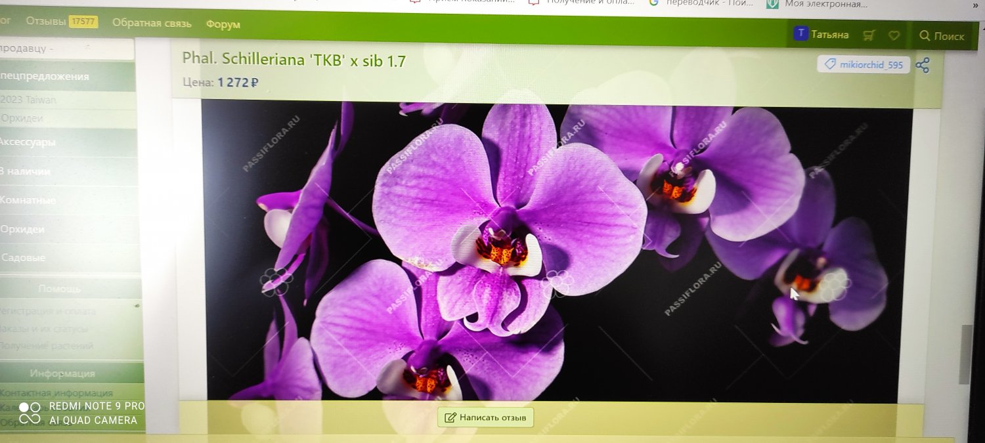Open favorites via the heart icon

893,35
